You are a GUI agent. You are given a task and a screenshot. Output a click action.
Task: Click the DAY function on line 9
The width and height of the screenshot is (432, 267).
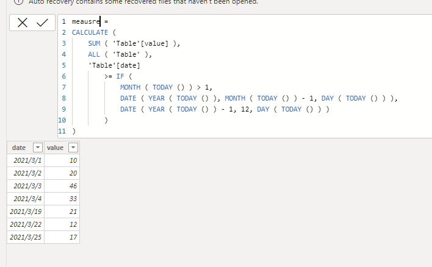point(263,109)
